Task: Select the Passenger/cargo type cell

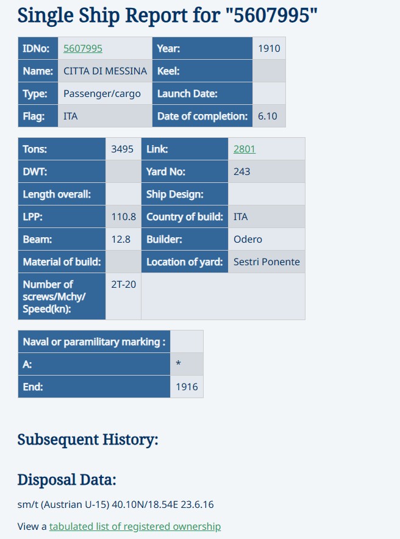Action: [x=102, y=93]
